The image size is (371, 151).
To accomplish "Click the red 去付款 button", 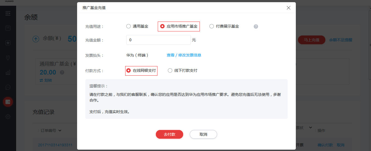I will [x=170, y=134].
